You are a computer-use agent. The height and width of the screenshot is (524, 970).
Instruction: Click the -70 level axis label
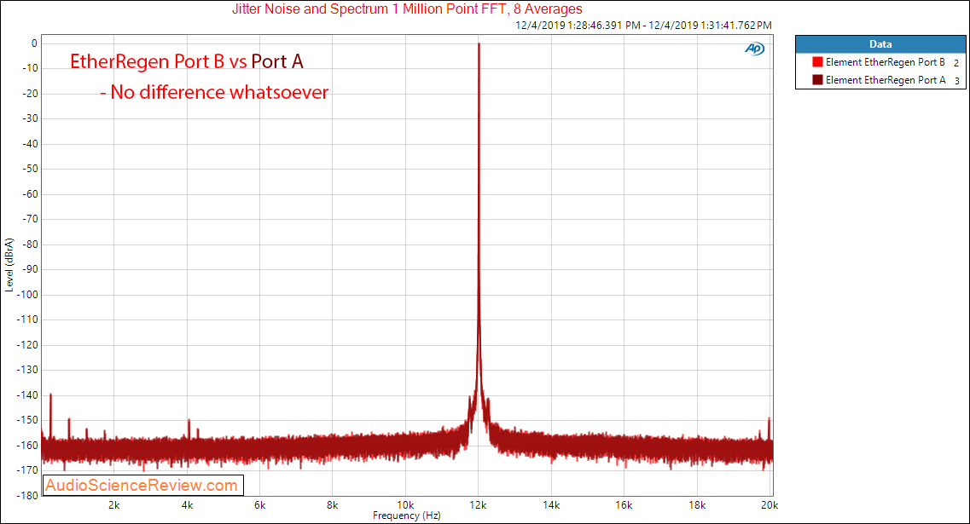pyautogui.click(x=30, y=219)
